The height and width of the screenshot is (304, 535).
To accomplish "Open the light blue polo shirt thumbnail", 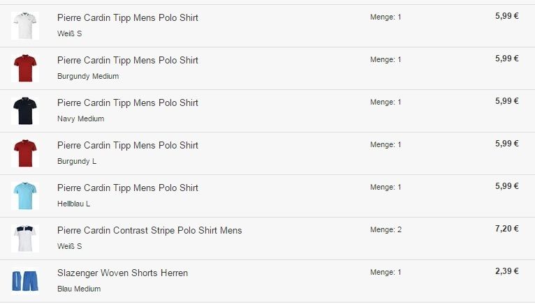I will (x=24, y=196).
